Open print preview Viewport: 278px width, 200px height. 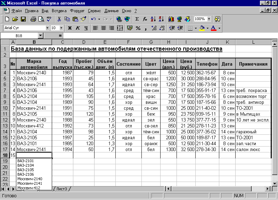tap(41, 19)
